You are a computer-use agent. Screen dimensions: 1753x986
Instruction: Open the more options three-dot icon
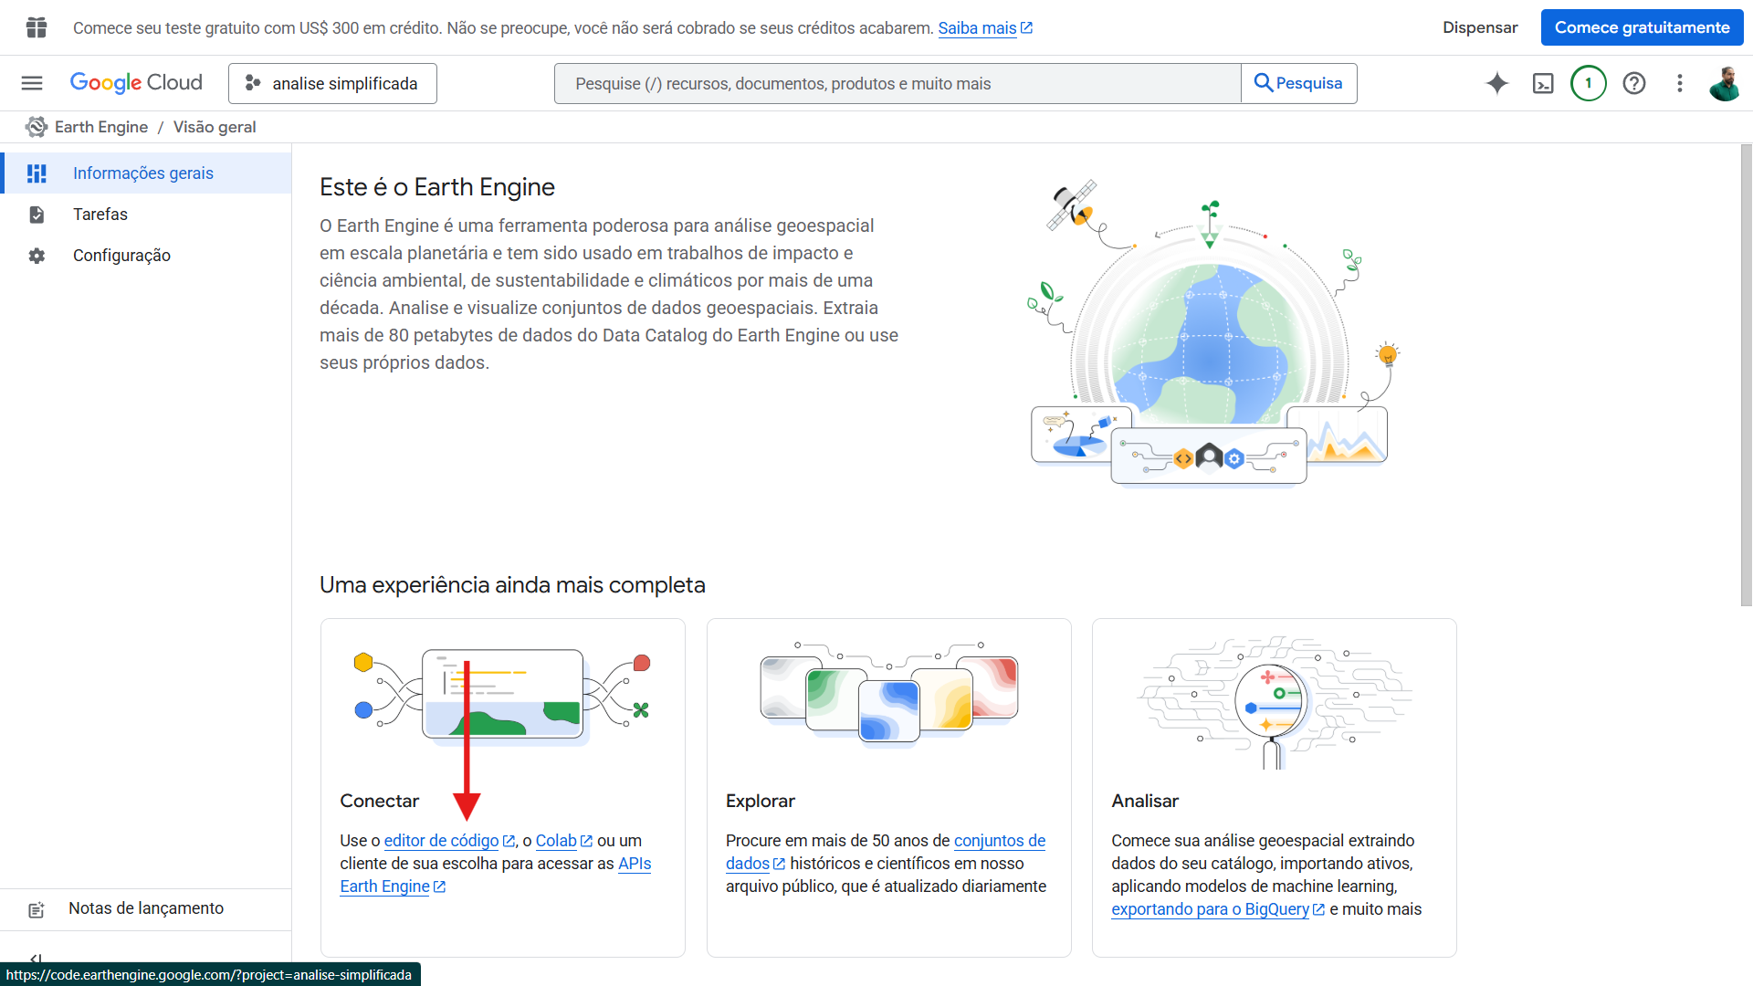pyautogui.click(x=1679, y=83)
